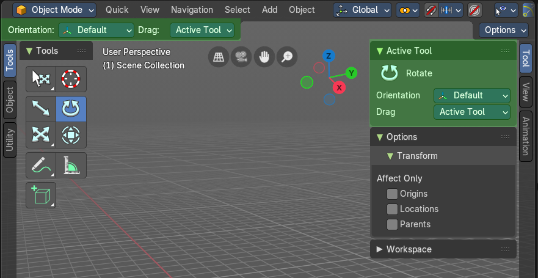Open the Object Mode dropdown

[54, 10]
